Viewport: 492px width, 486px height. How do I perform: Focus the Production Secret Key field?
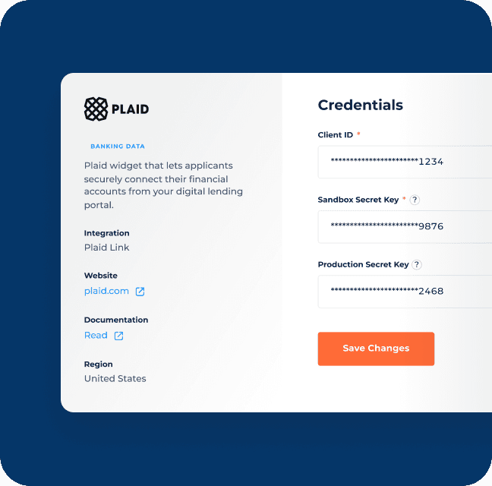[405, 292]
